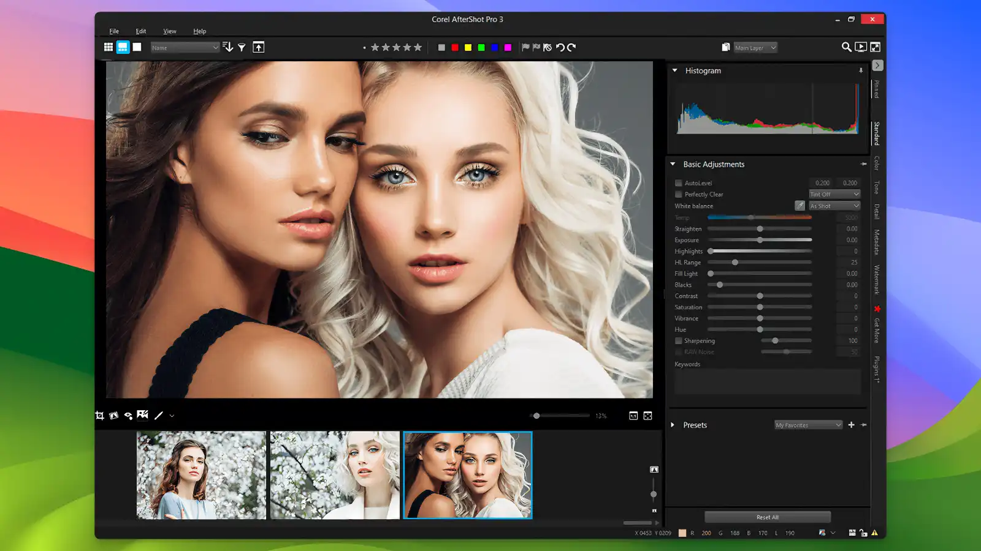Open the Red-eye removal tool
The width and height of the screenshot is (981, 551).
tap(128, 416)
